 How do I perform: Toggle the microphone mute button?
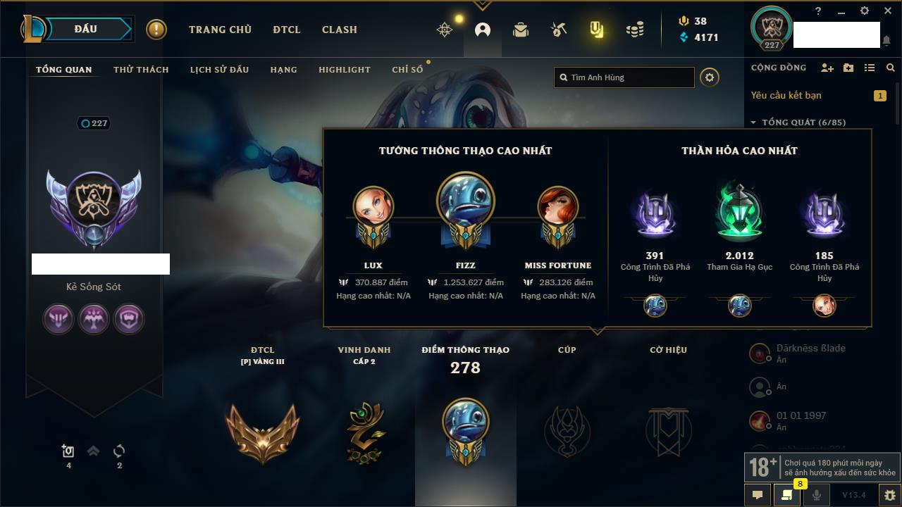[817, 495]
